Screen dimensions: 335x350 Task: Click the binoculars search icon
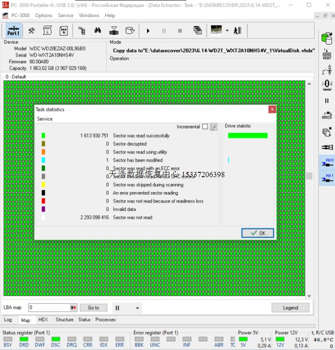click(97, 31)
